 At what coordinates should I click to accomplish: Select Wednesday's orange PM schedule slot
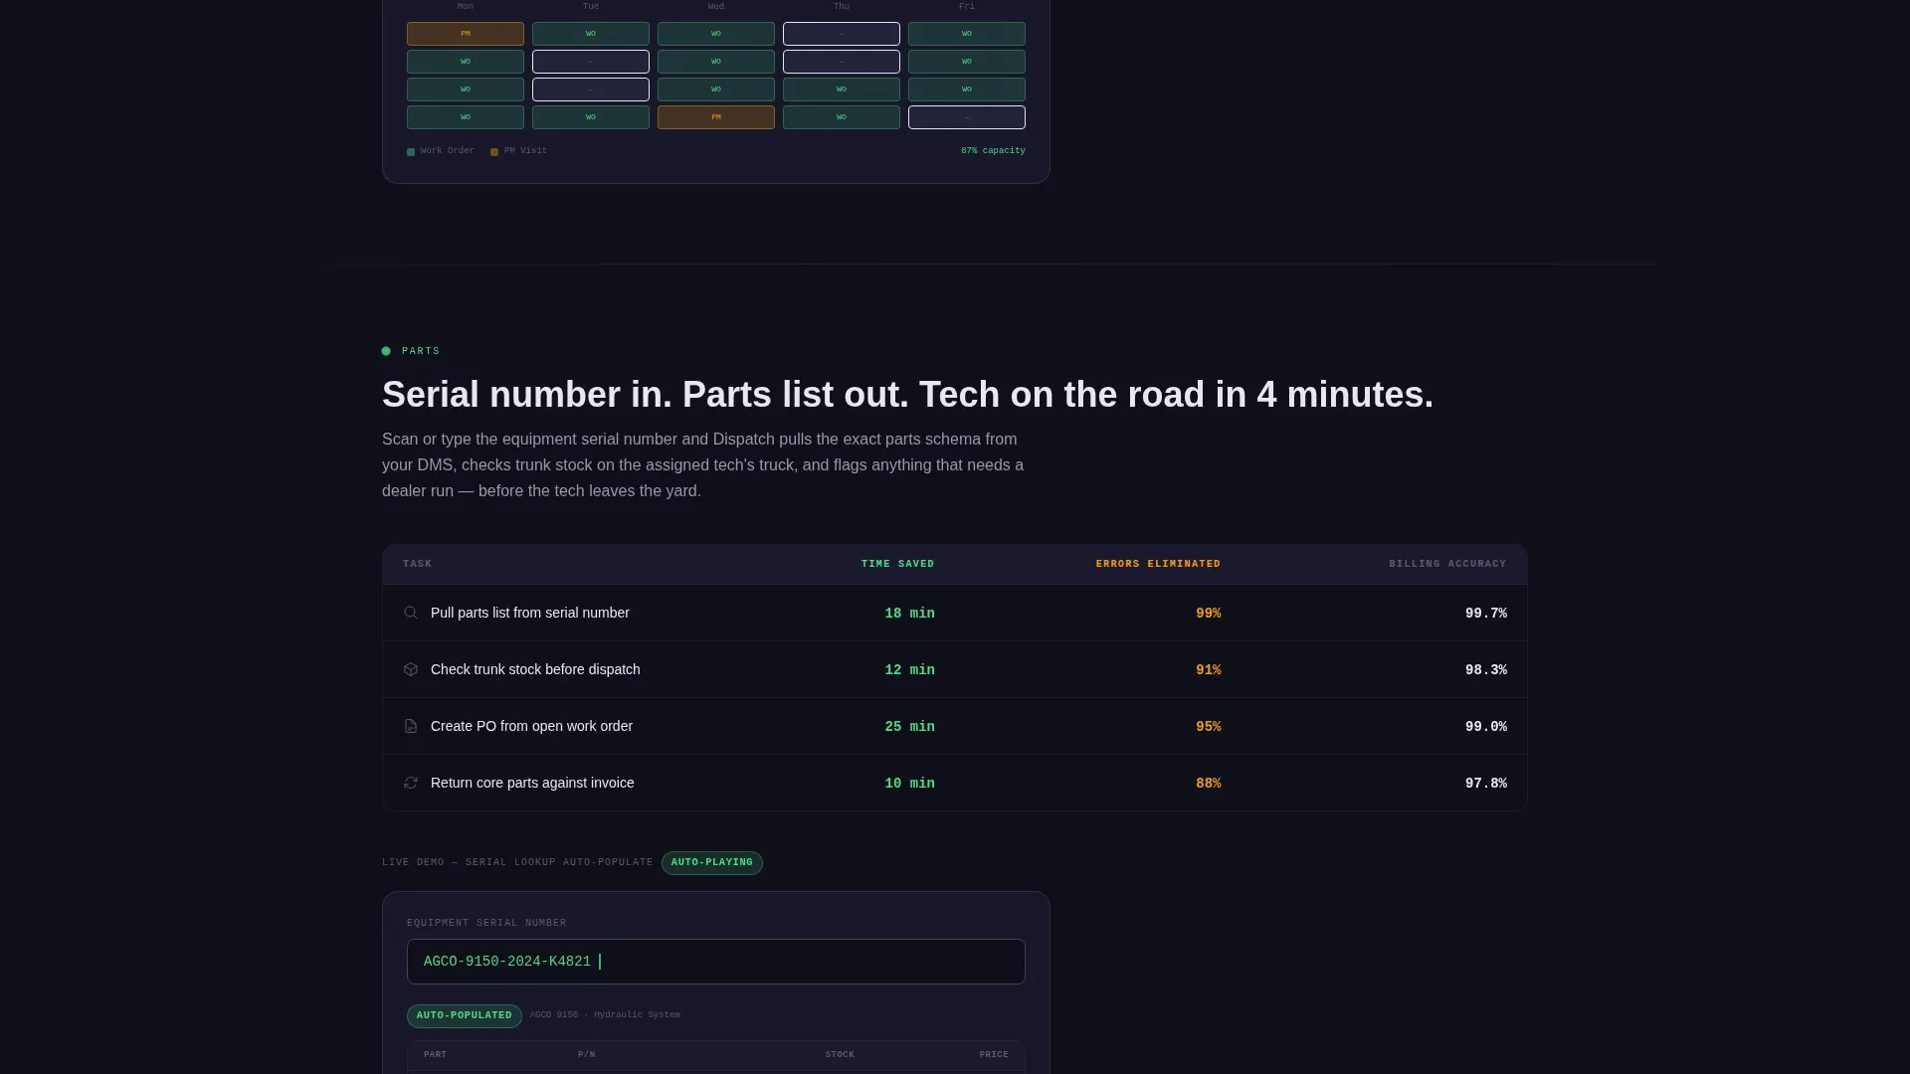[716, 117]
